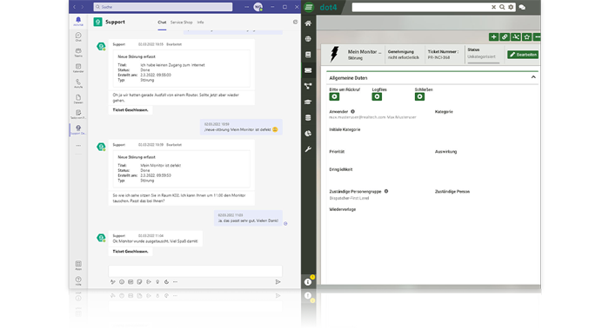The image size is (609, 329).
Task: Open Chat section in Teams sidebar
Action: 78,36
